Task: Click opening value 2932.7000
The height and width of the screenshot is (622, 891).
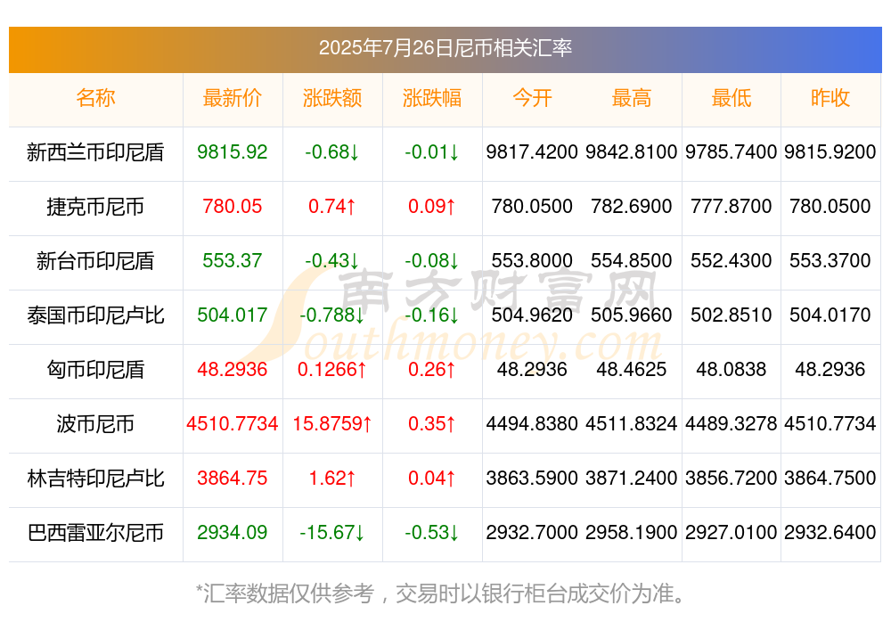Action: point(532,532)
